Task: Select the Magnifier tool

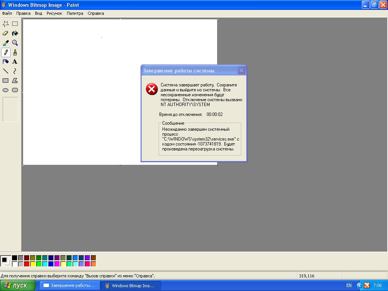Action: pos(15,43)
